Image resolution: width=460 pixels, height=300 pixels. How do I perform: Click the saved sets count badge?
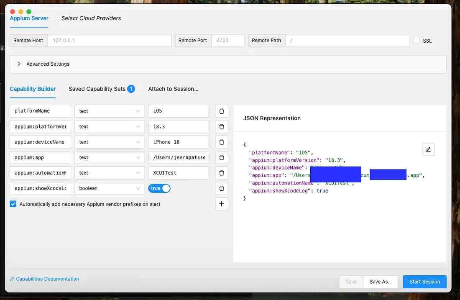coord(131,89)
